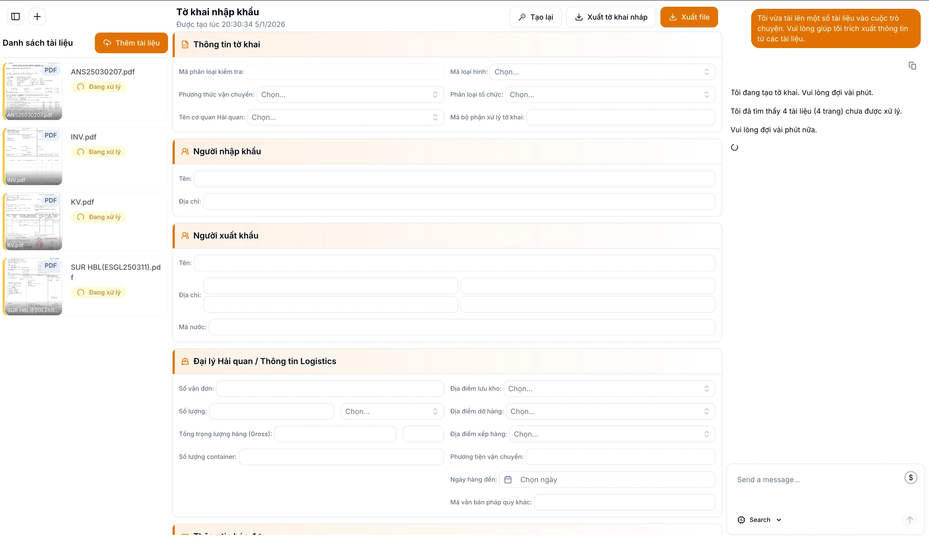Click the calendar icon for Ngày hàng đến
The width and height of the screenshot is (929, 539).
508,480
